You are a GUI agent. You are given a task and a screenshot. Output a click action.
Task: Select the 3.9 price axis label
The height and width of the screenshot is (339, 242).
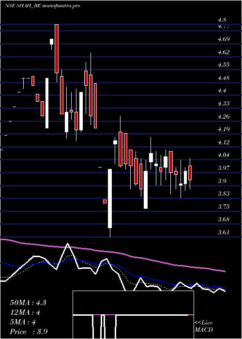(x=222, y=181)
